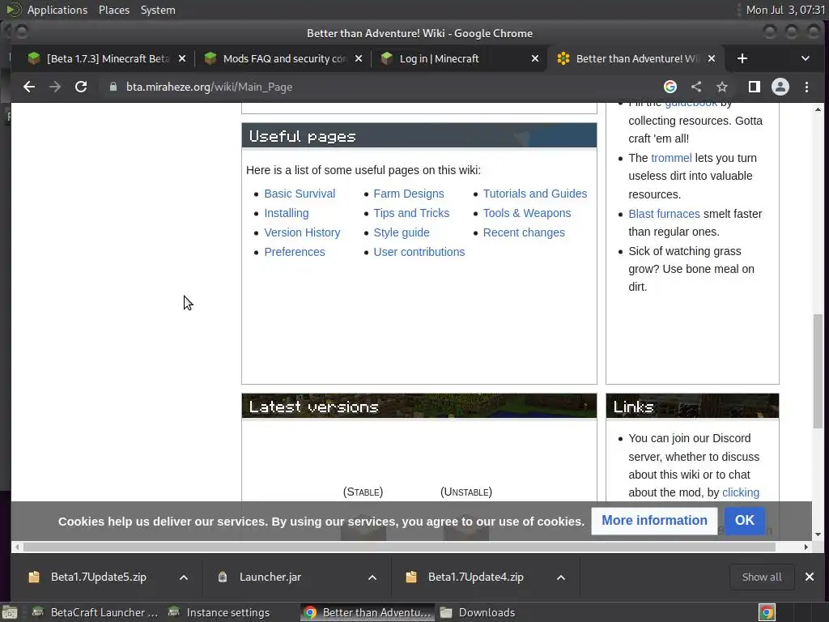The width and height of the screenshot is (829, 622).
Task: Close the Better than Adventure tab
Action: click(x=712, y=58)
